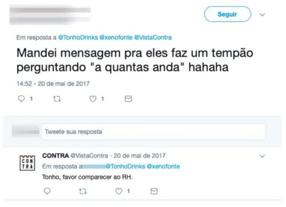Open the CONTRA profile logo avatar
286x207 pixels.
point(27,163)
